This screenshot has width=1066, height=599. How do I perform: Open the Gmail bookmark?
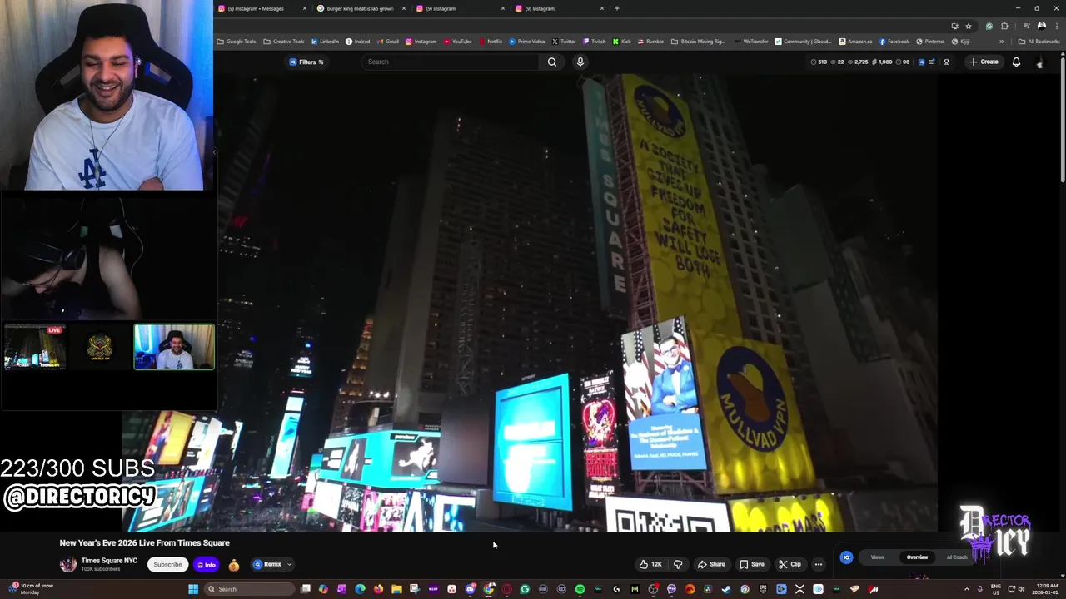click(387, 42)
